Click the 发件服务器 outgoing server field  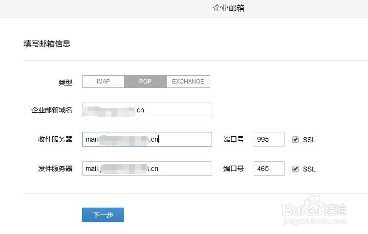[147, 169]
